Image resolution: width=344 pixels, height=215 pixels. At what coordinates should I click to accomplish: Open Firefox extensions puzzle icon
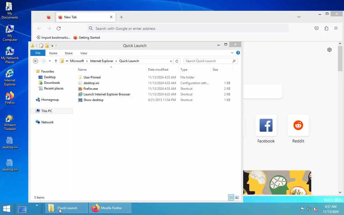coord(326,28)
